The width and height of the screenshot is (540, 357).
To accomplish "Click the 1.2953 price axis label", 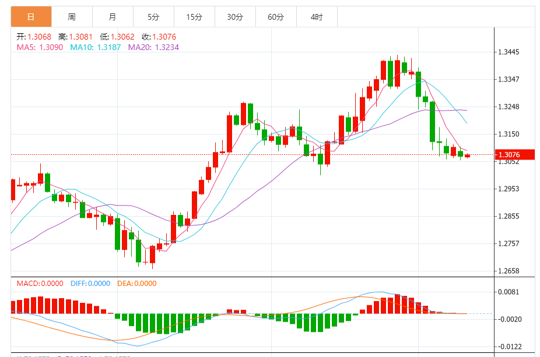I will click(x=509, y=189).
